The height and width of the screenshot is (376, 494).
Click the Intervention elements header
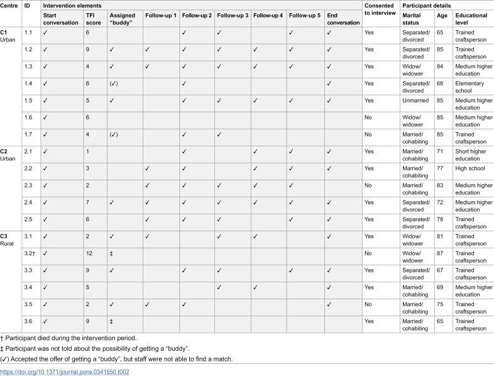pos(72,6)
